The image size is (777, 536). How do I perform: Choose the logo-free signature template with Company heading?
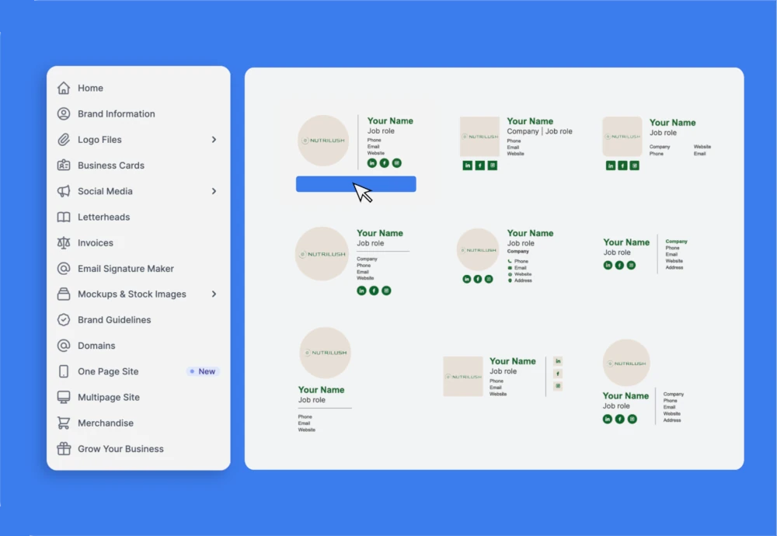click(x=644, y=254)
